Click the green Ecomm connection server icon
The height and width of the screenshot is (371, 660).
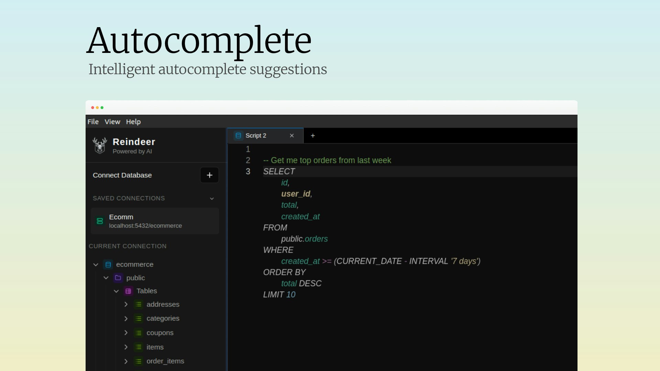click(x=100, y=221)
